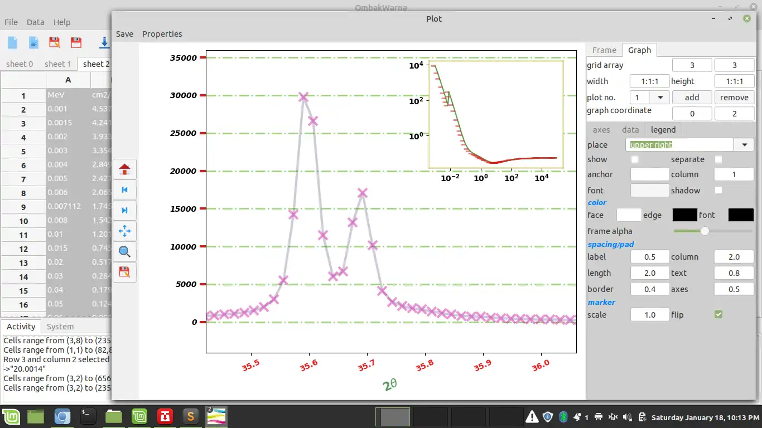The image size is (762, 428).
Task: Click the legend edge color swatch
Action: [x=684, y=215]
